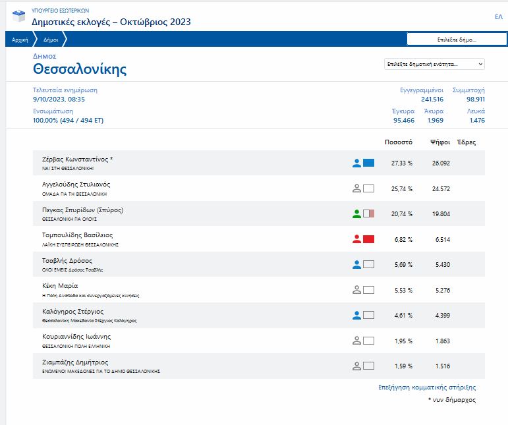Click green person icon for Πεγκας Σπυρίδων

(356, 213)
